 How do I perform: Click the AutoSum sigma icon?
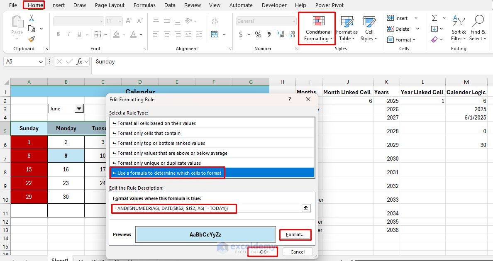[x=434, y=18]
